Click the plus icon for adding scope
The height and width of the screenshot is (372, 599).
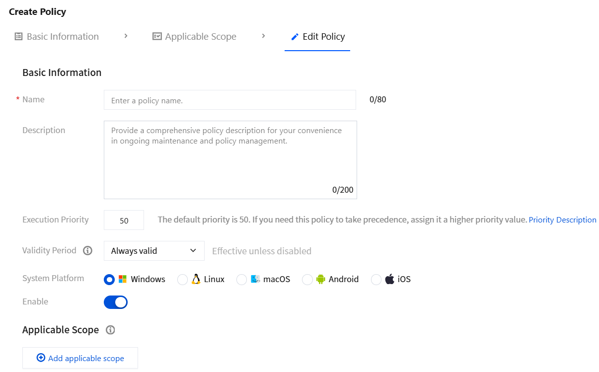point(41,358)
